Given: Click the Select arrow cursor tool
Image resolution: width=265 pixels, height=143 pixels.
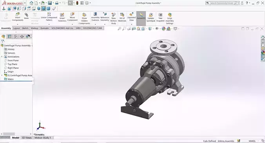Looking at the screenshot, I should pos(70,3).
